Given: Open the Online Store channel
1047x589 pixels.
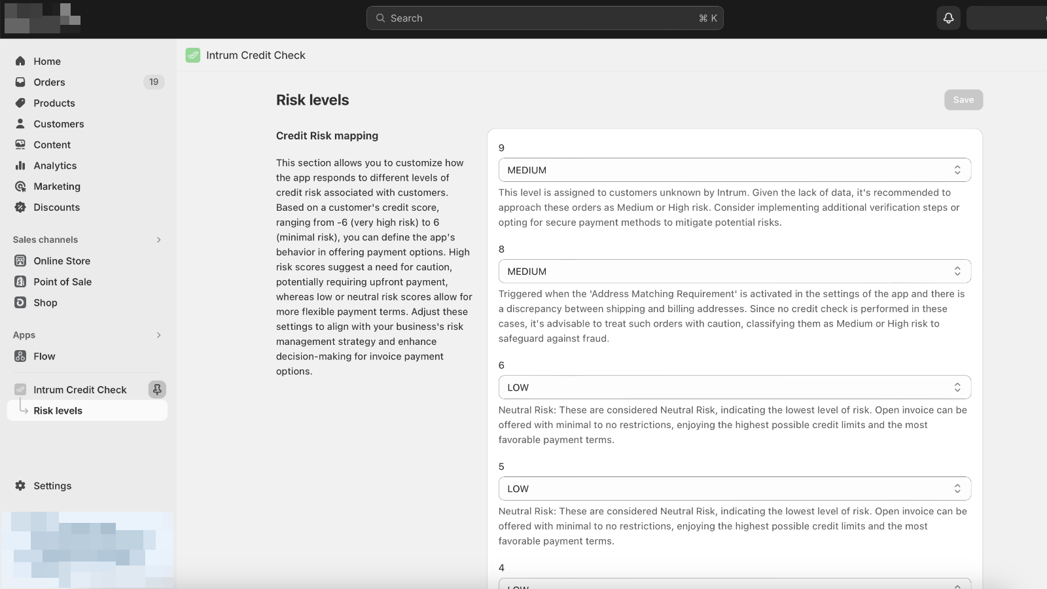Looking at the screenshot, I should (x=62, y=260).
